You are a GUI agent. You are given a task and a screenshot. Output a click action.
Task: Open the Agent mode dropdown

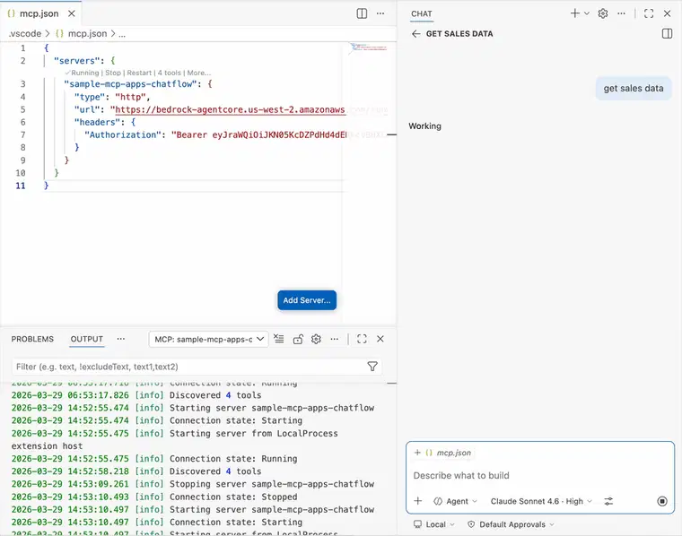456,501
